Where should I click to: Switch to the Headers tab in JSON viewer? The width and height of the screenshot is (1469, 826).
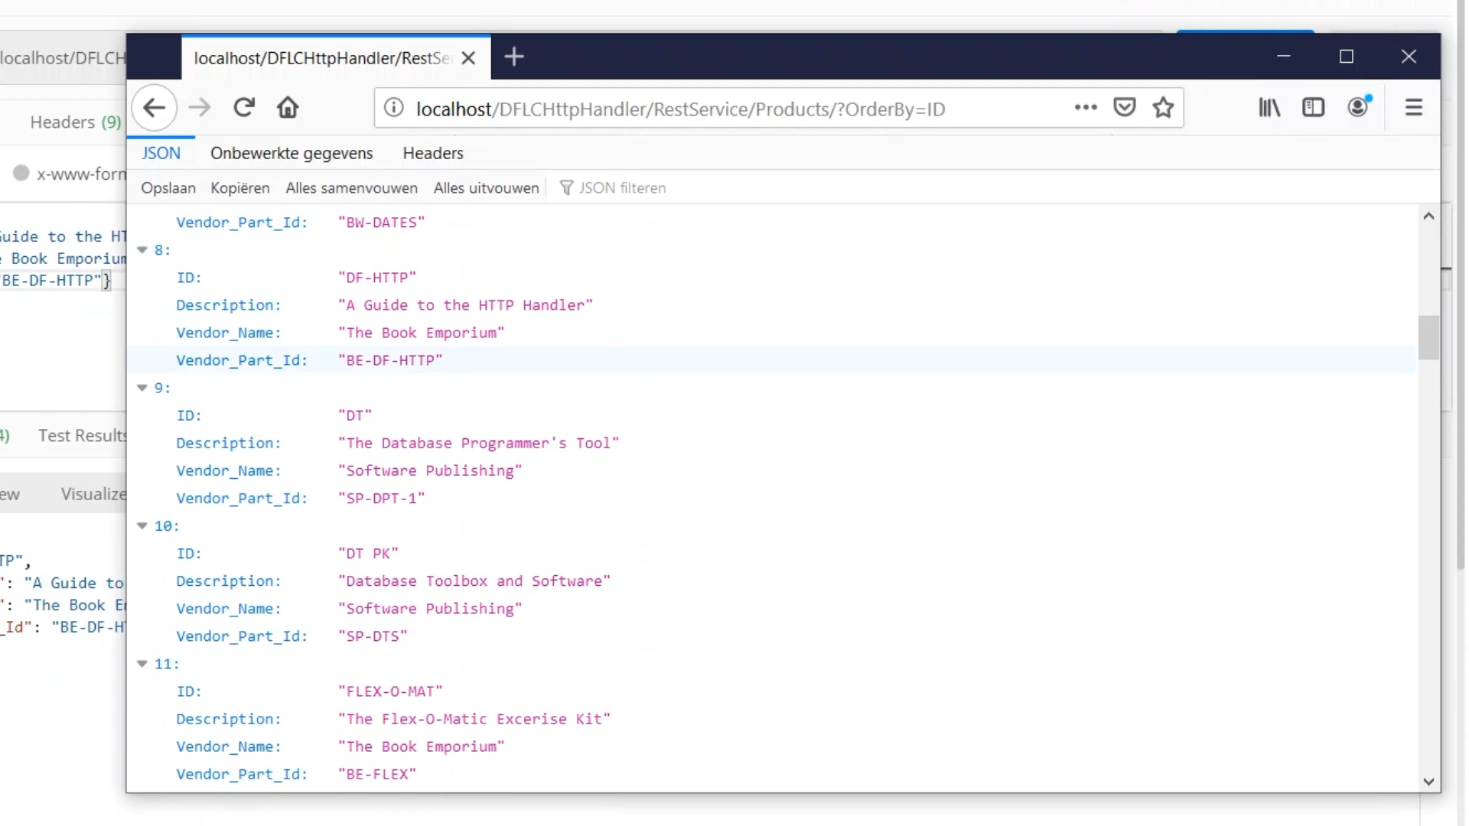click(433, 153)
